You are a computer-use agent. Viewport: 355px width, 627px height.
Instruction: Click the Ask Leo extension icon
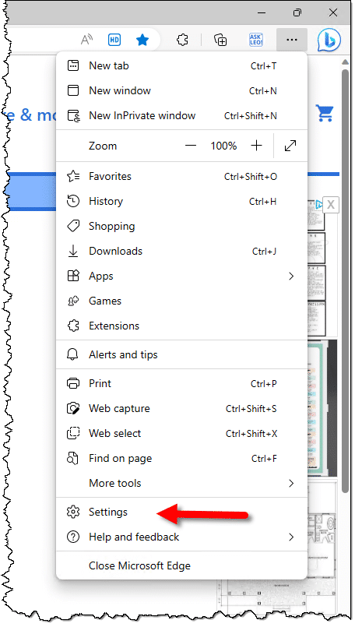256,40
